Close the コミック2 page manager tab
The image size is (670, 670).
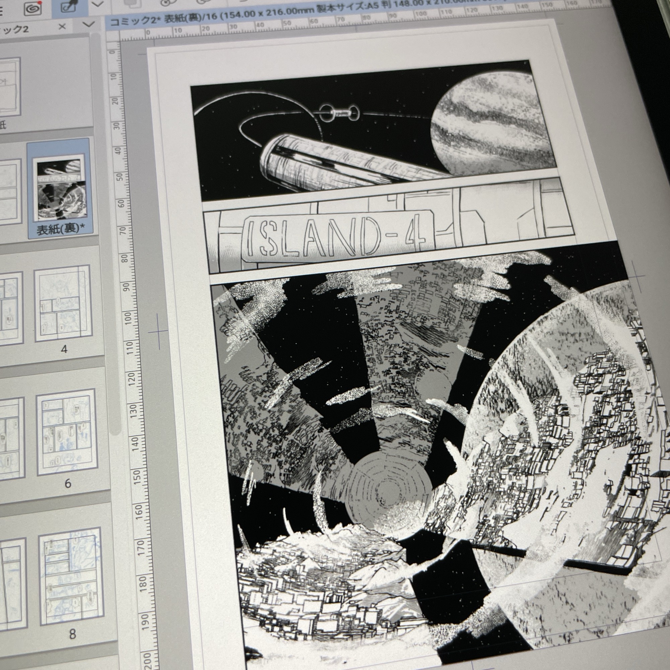point(62,27)
